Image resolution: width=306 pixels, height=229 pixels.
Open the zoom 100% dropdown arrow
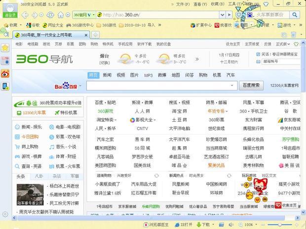click(256, 225)
